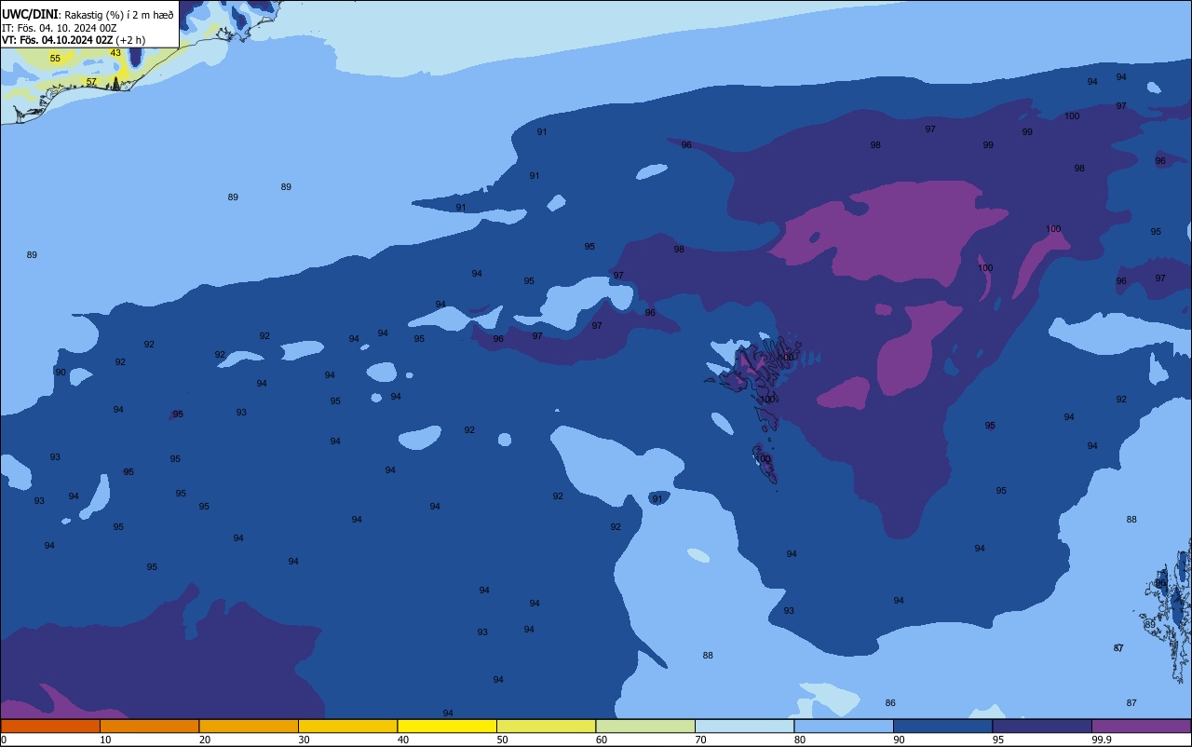The image size is (1192, 747).
Task: Click the 90–95 blue legend swatch
Action: (x=942, y=726)
